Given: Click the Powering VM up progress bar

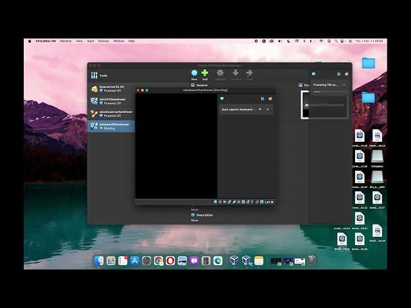Looking at the screenshot, I should click(329, 92).
